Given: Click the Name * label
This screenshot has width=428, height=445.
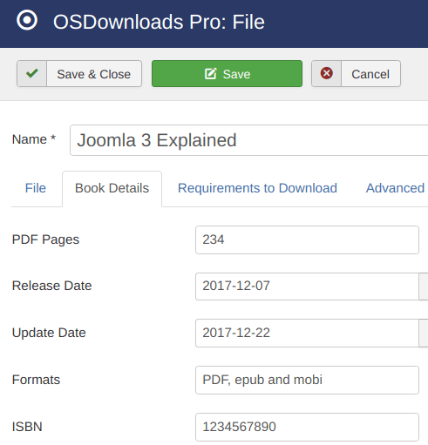Looking at the screenshot, I should [x=34, y=139].
